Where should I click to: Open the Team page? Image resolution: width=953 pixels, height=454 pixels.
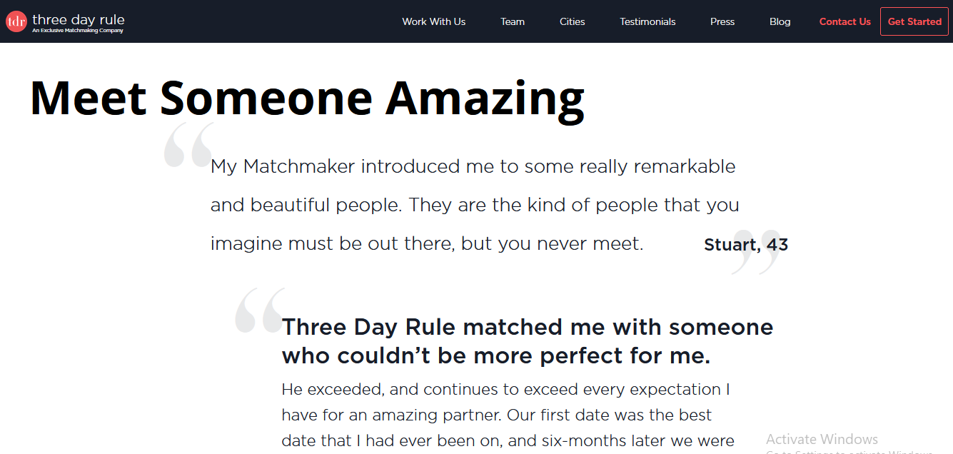pyautogui.click(x=513, y=21)
